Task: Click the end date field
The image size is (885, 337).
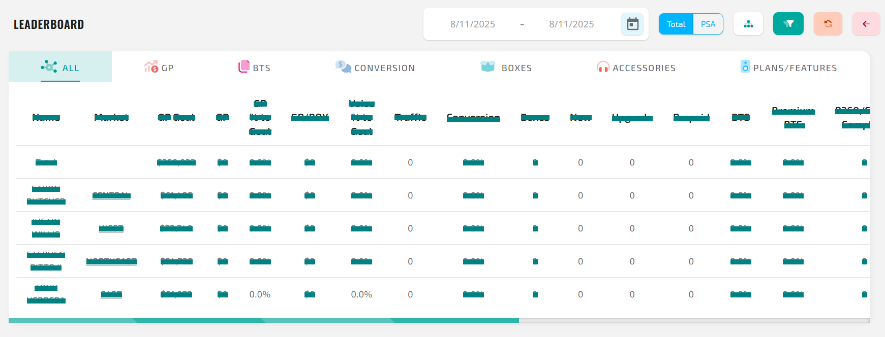Action: (x=571, y=24)
